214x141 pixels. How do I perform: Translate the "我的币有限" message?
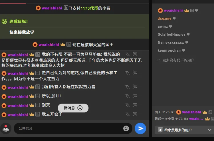(127, 54)
